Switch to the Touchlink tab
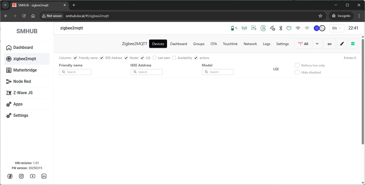The height and width of the screenshot is (185, 365). pos(230,44)
